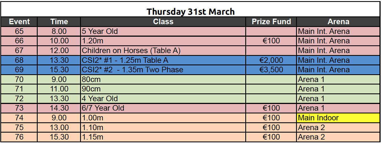The image size is (382, 144).
Task: Select the 14.30 time cell
Action: click(59, 108)
